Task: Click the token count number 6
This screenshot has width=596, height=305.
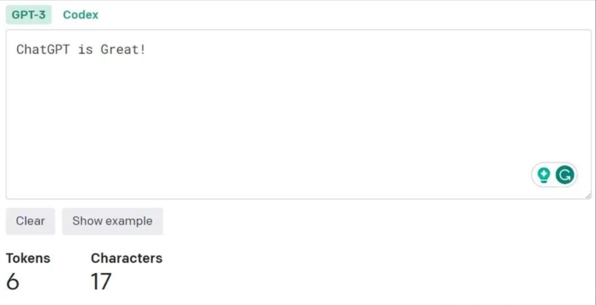Action: pos(12,282)
